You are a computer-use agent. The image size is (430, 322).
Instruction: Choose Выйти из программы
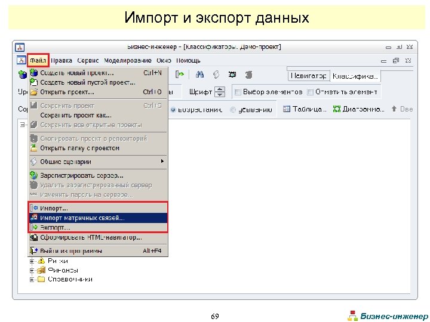[x=98, y=251]
